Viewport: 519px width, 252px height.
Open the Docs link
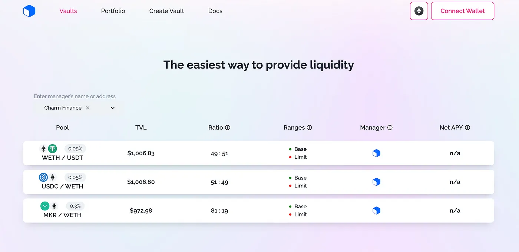click(x=215, y=11)
